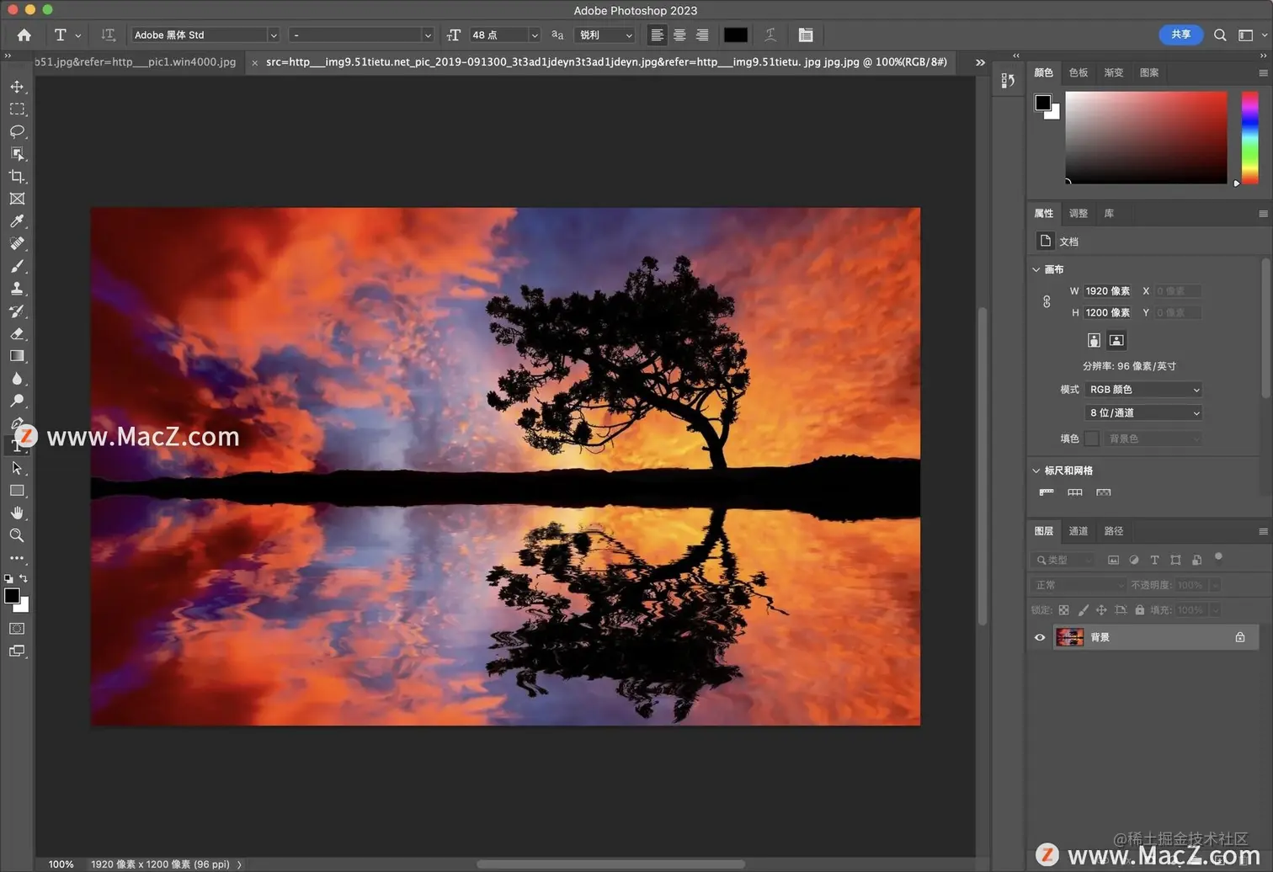Viewport: 1273px width, 872px height.
Task: Select the Clone Stamp tool
Action: pos(17,289)
